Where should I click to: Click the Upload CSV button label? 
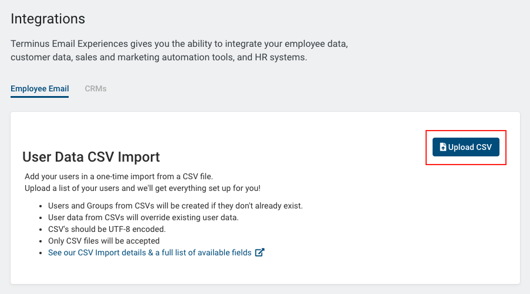(x=470, y=147)
